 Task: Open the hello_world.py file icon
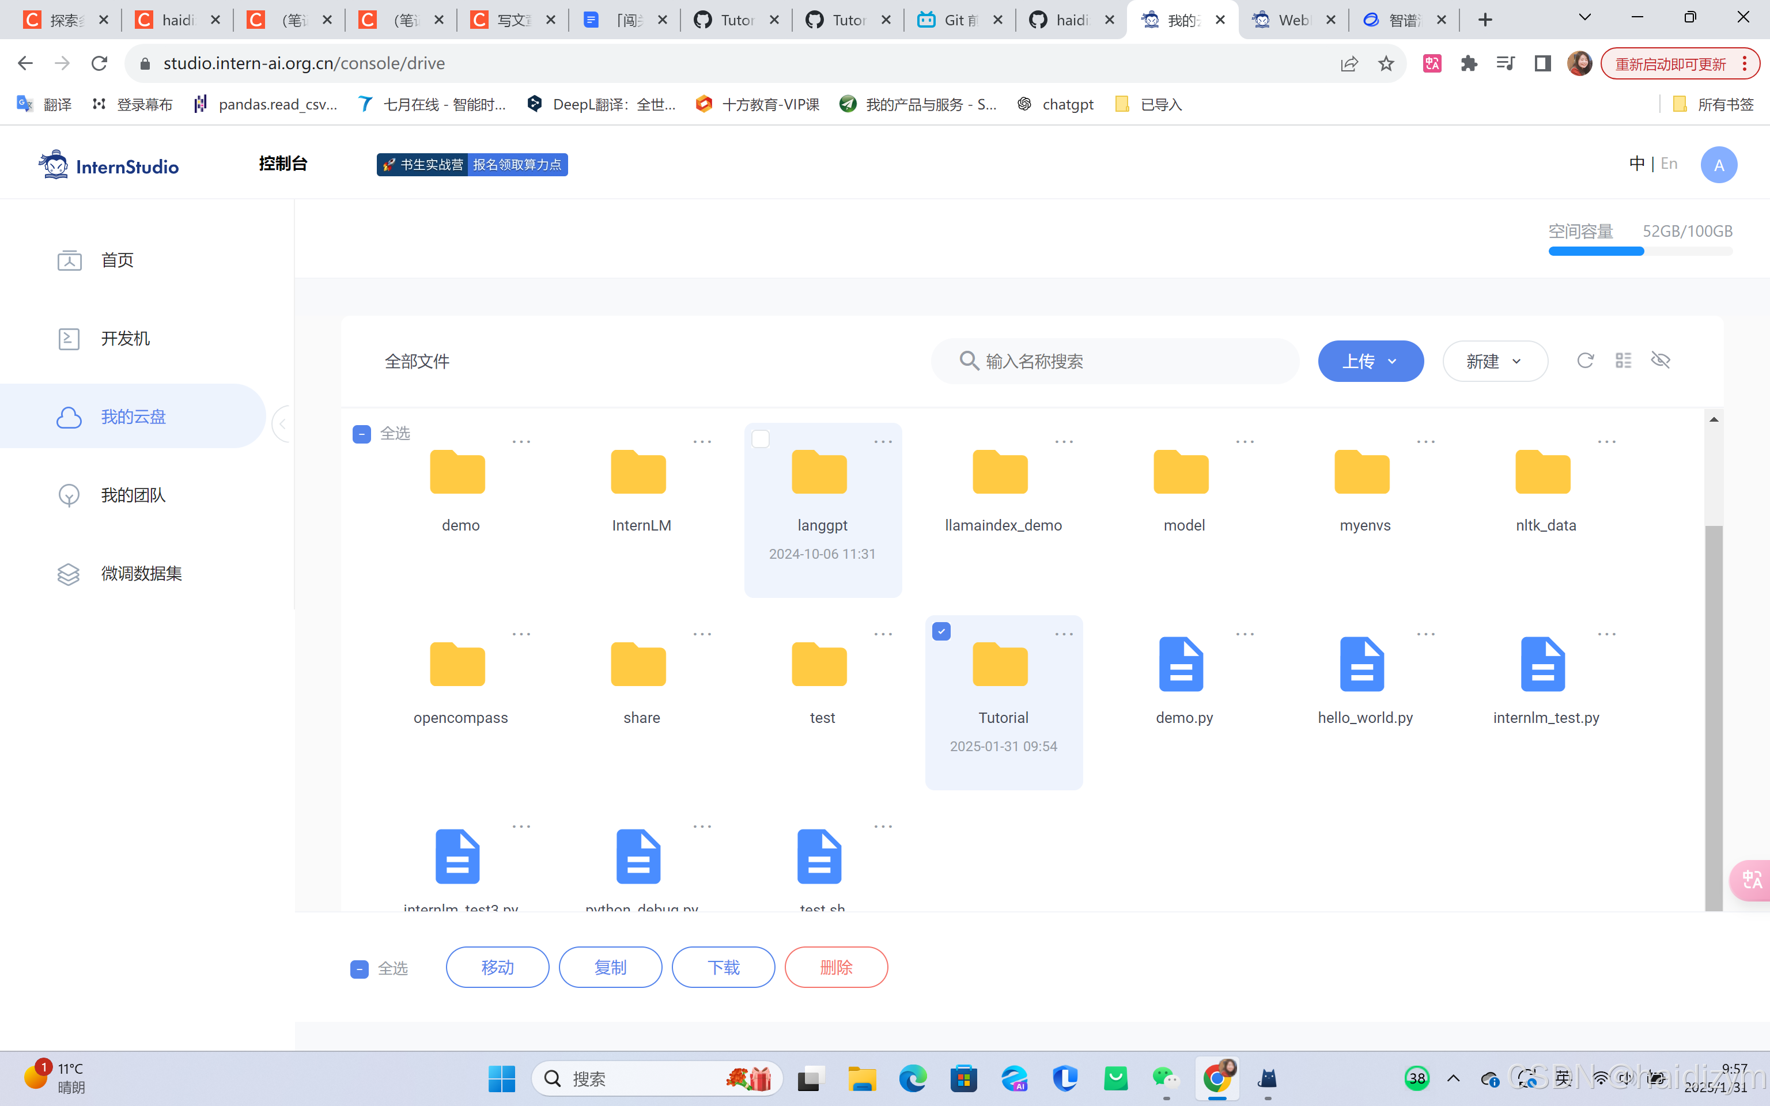pyautogui.click(x=1361, y=664)
